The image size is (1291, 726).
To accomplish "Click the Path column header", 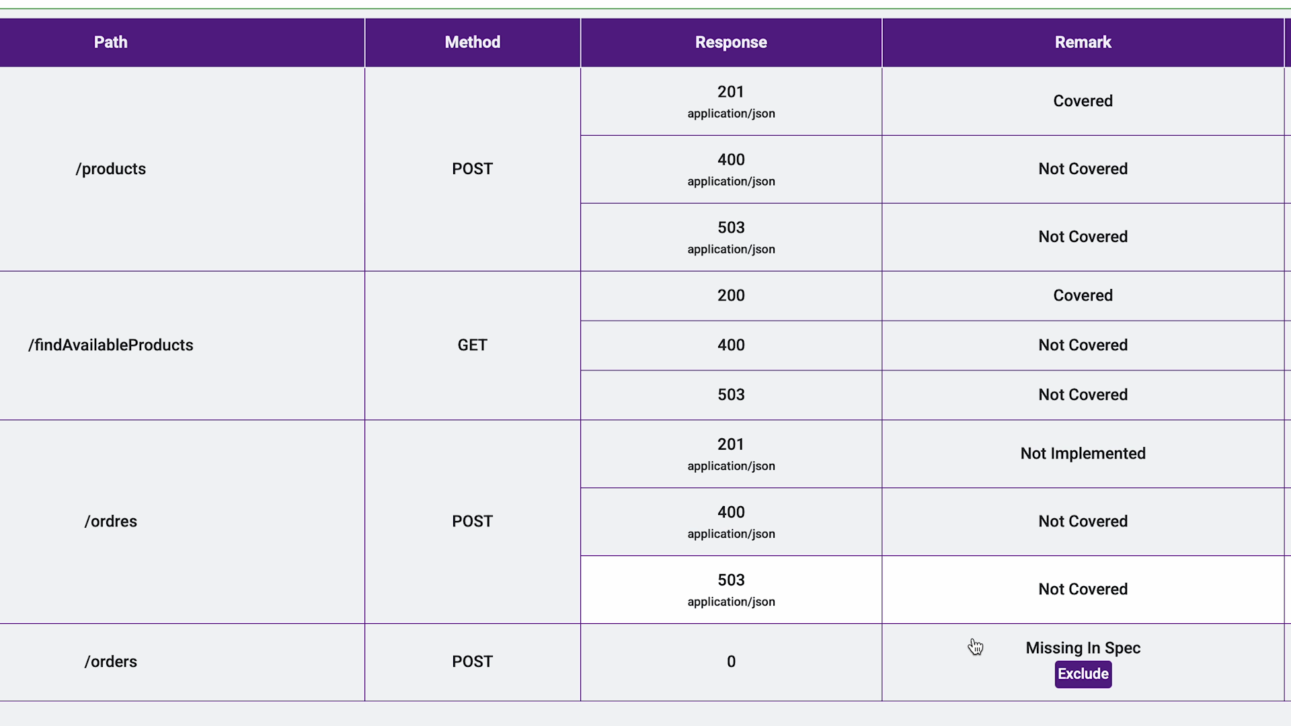I will click(x=111, y=42).
